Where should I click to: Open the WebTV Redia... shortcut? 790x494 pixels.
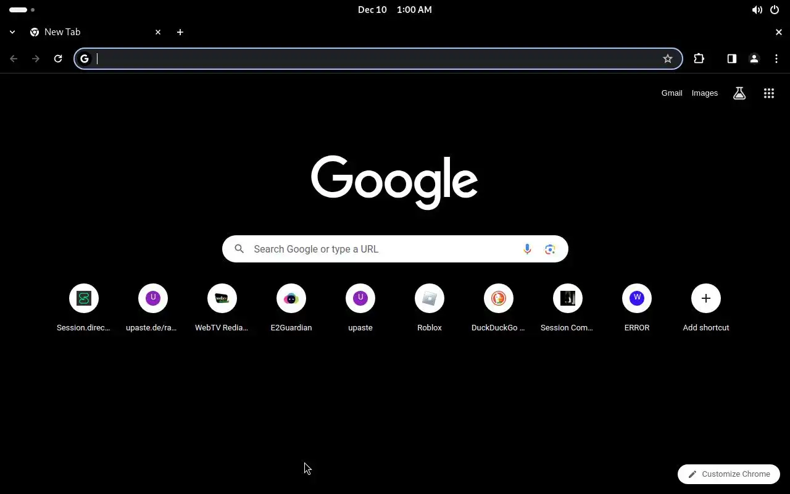(222, 308)
